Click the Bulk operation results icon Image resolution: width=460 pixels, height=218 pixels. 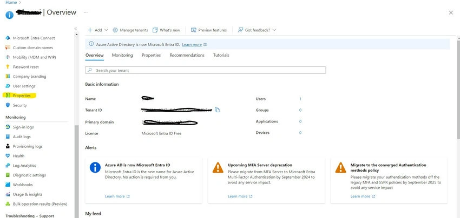click(x=8, y=204)
